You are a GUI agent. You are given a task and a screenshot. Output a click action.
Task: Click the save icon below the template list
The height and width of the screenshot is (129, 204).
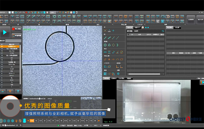(x=10, y=91)
